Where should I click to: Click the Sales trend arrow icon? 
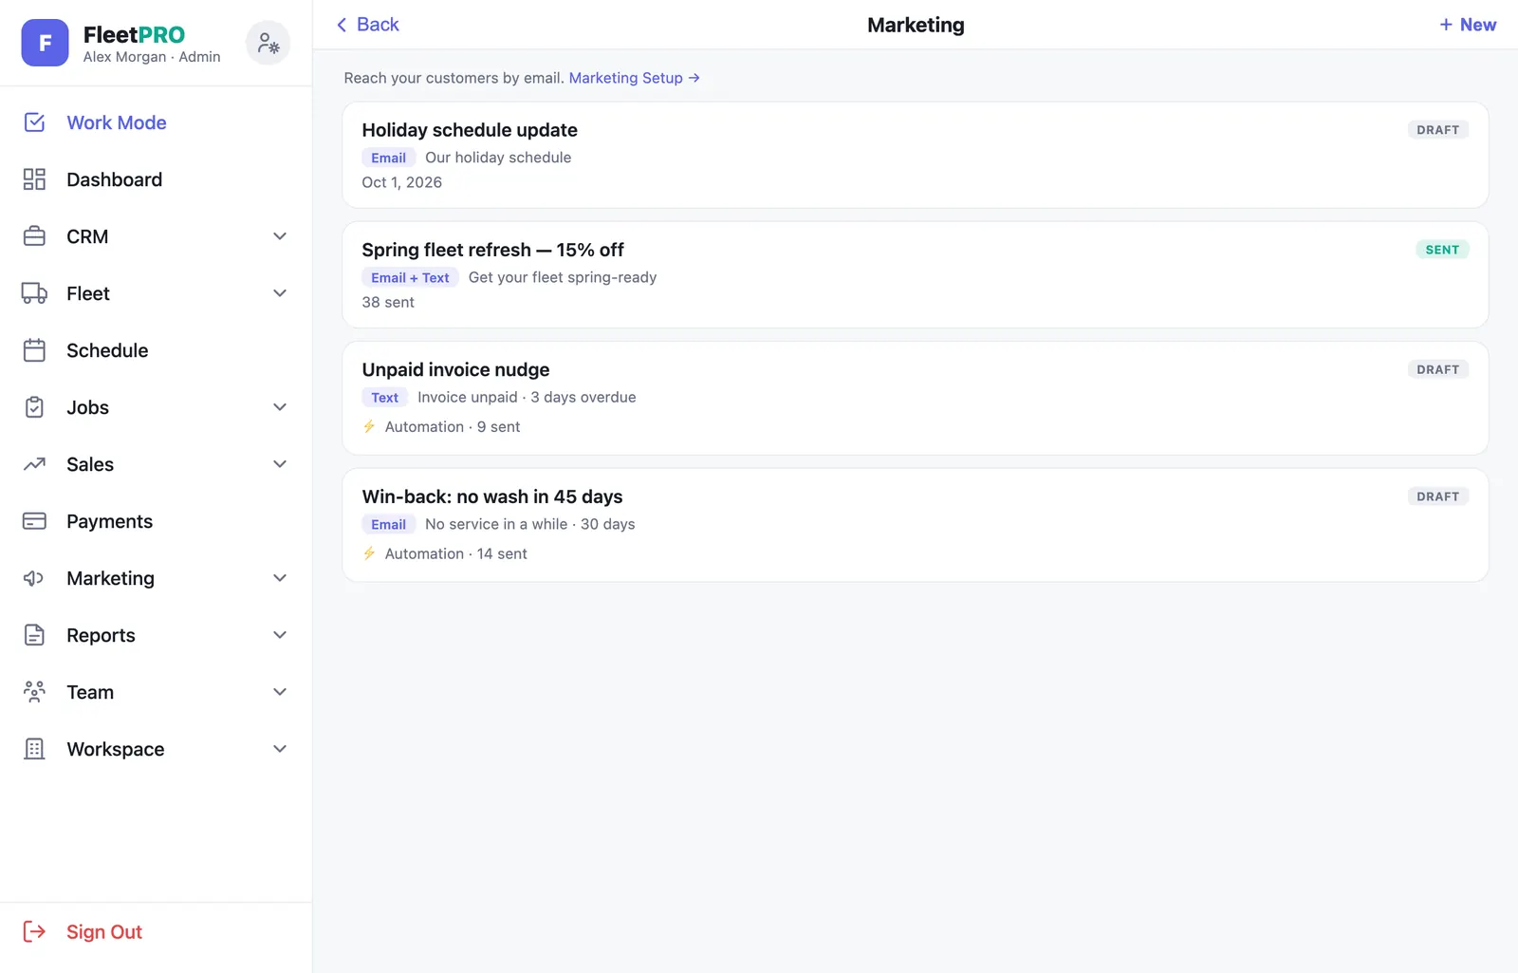pyautogui.click(x=34, y=464)
